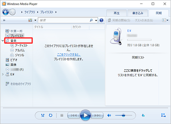Viewport: 171px width, 124px height.
Task: Switch to the 同期 tab
Action: (x=159, y=13)
